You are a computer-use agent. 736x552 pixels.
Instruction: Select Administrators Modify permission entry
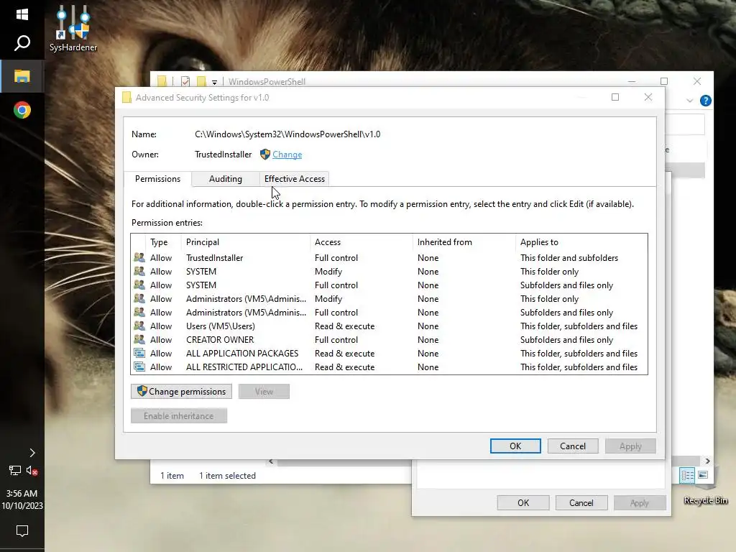[389, 298]
